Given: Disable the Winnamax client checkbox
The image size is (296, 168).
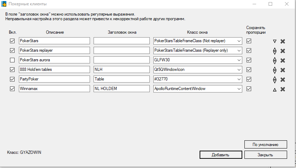Looking at the screenshot, I should coord(12,89).
